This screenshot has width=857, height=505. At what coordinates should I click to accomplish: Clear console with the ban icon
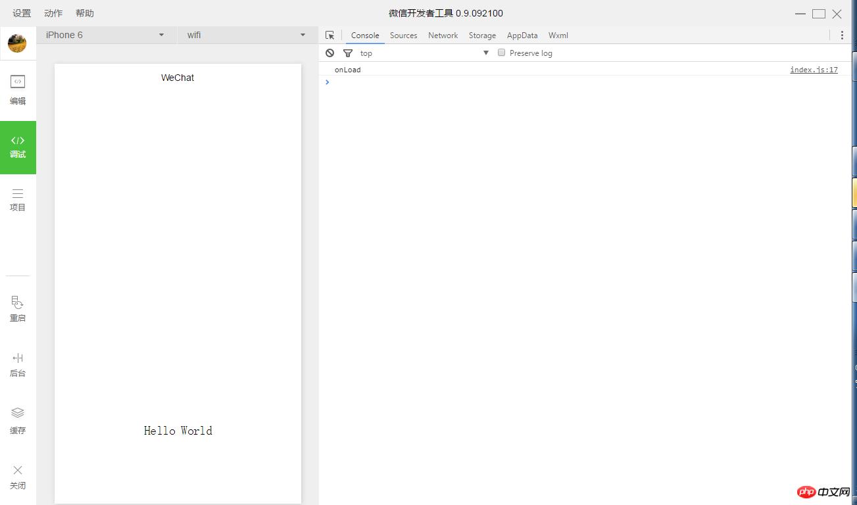[x=330, y=53]
